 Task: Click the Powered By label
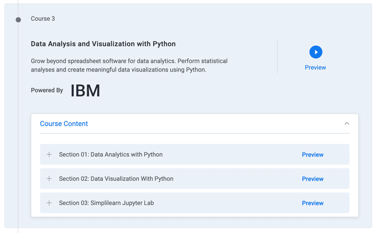(x=47, y=90)
